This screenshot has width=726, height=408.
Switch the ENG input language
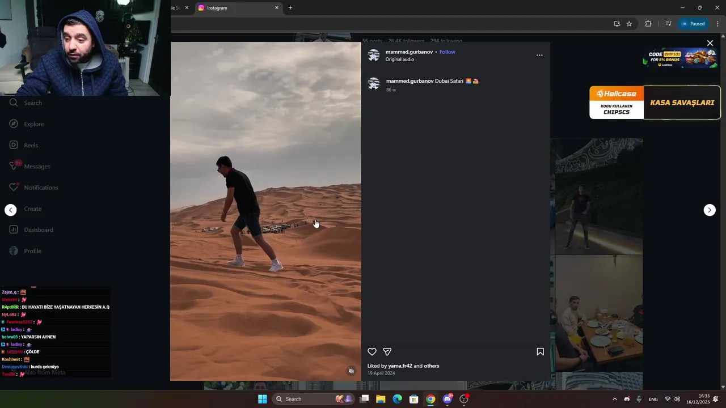click(x=653, y=399)
